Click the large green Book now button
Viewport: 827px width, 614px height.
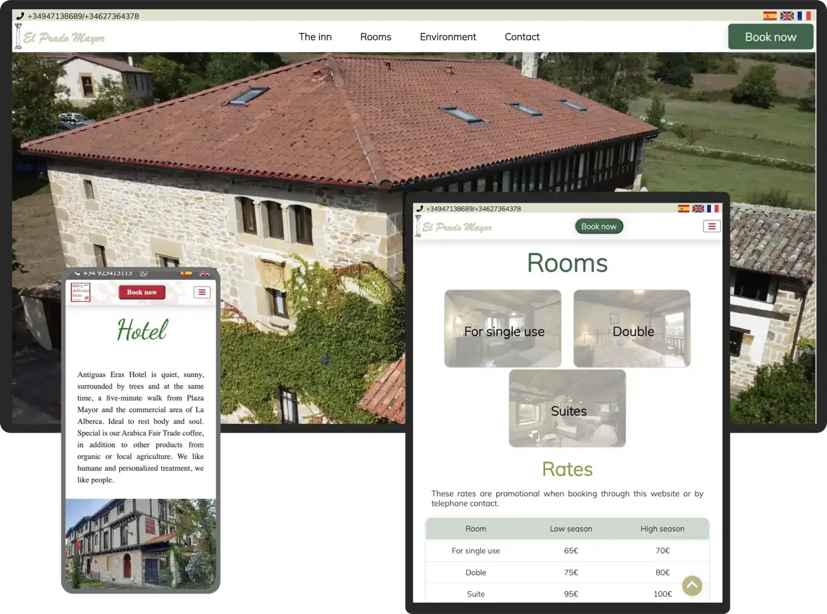(x=770, y=37)
